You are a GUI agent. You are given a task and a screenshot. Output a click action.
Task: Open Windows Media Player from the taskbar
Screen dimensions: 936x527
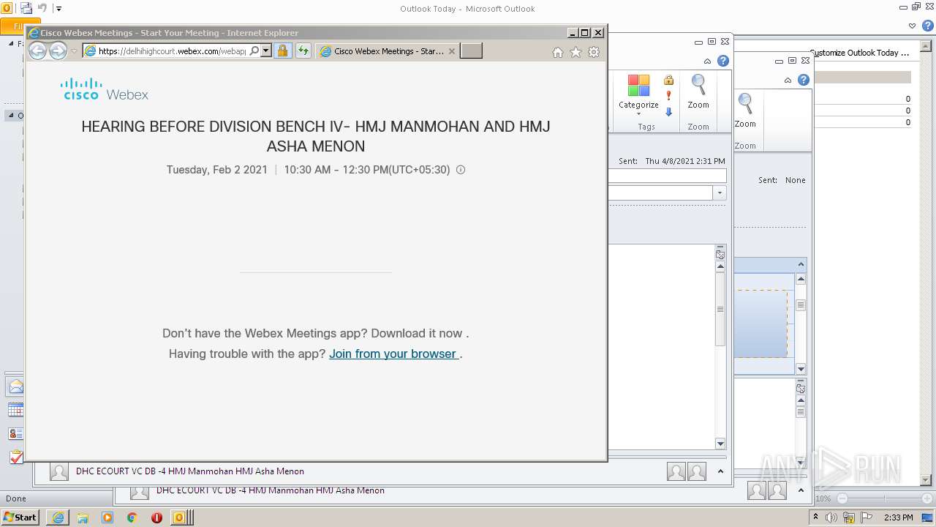[x=107, y=517]
